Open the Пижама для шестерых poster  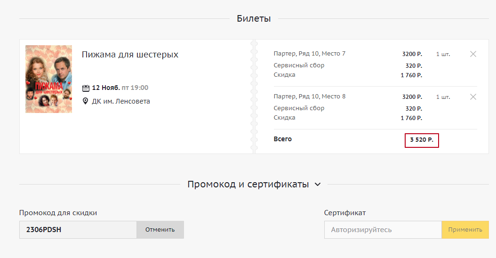click(48, 79)
